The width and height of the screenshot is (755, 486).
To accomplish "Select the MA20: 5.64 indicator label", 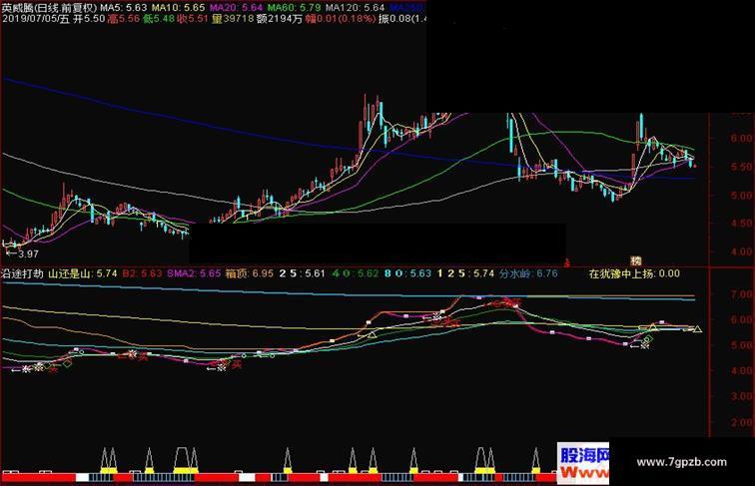I will [236, 8].
